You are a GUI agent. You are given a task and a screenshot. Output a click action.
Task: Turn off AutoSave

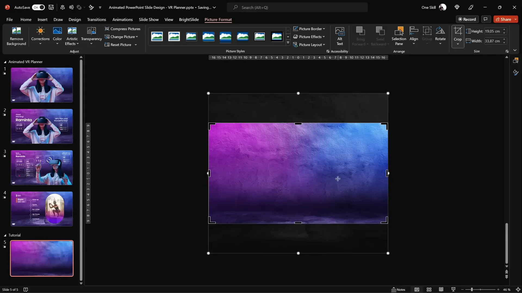click(x=38, y=7)
